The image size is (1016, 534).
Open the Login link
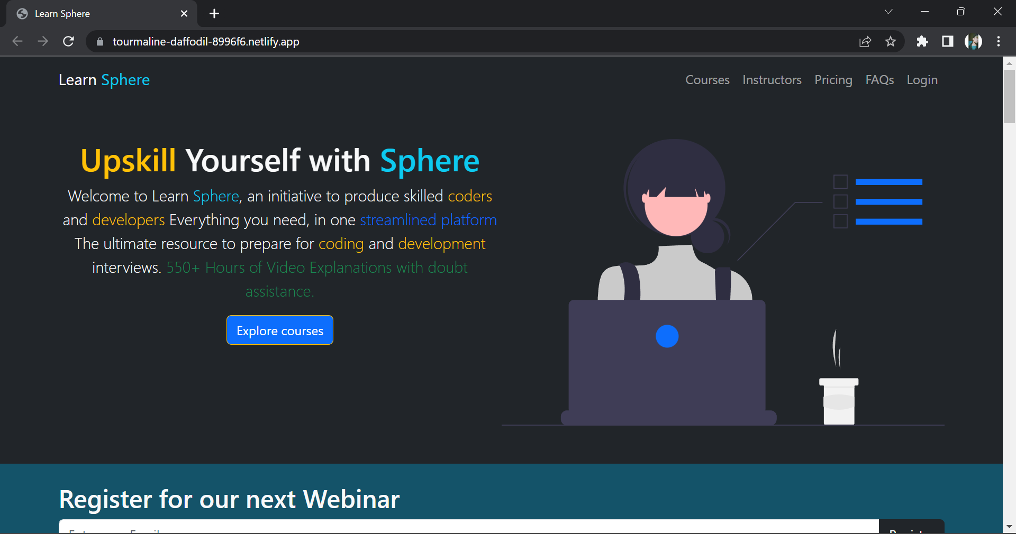922,80
